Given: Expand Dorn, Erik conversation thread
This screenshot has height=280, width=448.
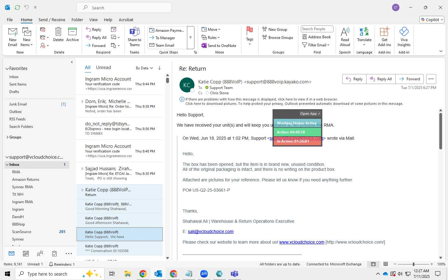Looking at the screenshot, I should (82, 101).
